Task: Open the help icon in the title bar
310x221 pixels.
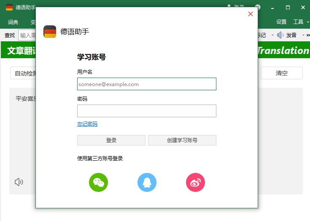Action: [258, 7]
